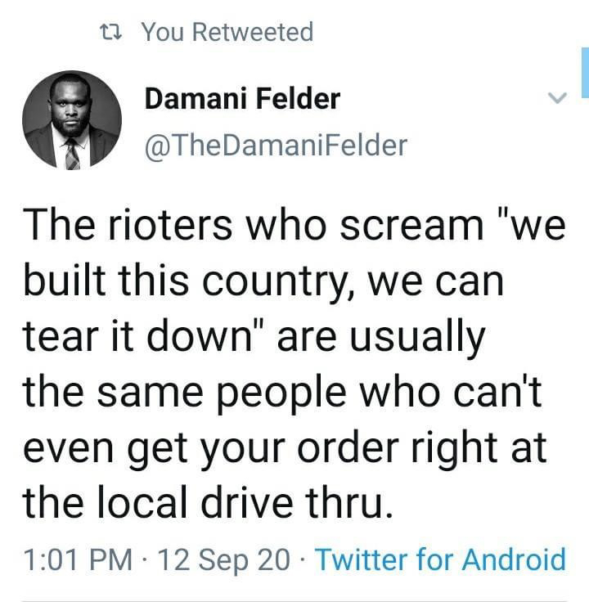This screenshot has width=589, height=602.
Task: Open the 'You Retweeted' label
Action: (227, 32)
